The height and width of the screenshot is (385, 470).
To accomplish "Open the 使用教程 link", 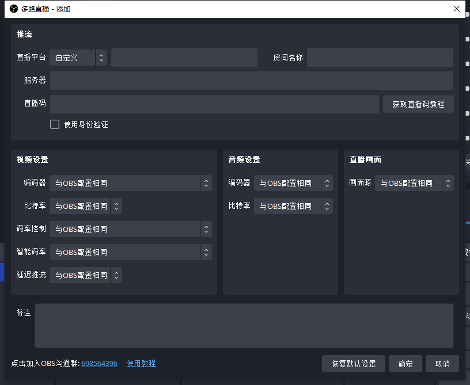I will (x=141, y=364).
